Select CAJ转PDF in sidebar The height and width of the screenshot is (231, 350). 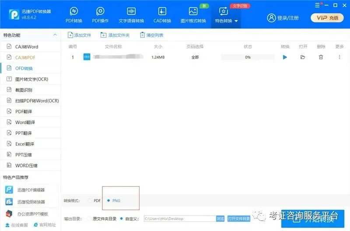pos(31,57)
